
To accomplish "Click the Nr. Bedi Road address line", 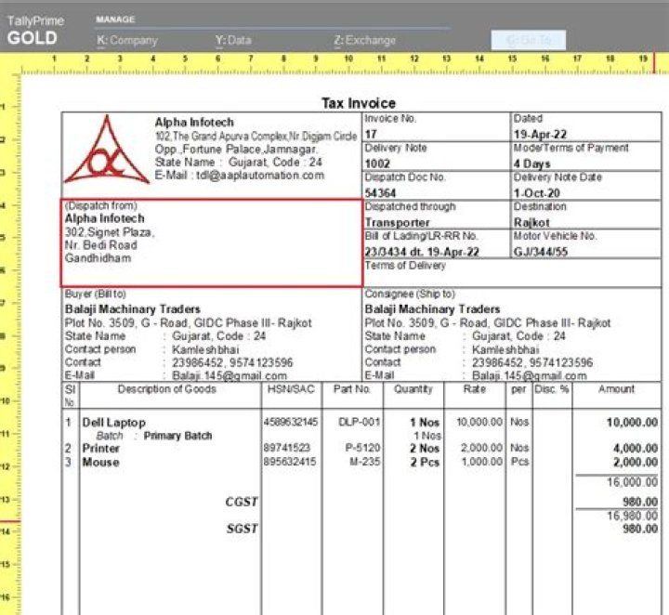I will tap(100, 245).
